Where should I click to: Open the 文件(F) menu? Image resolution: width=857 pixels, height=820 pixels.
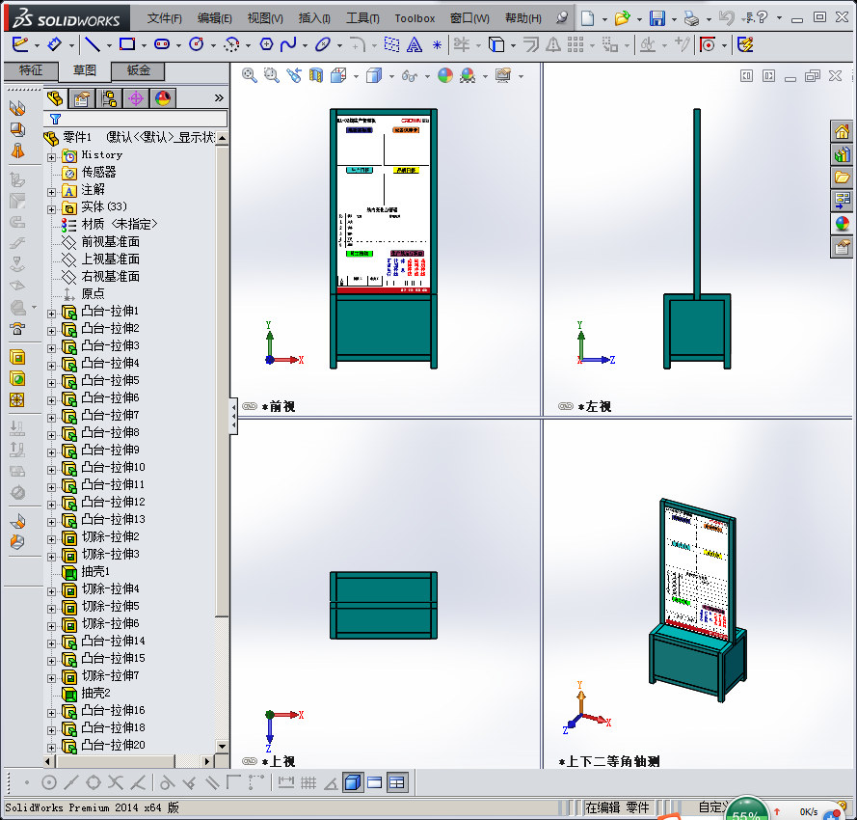[x=164, y=18]
